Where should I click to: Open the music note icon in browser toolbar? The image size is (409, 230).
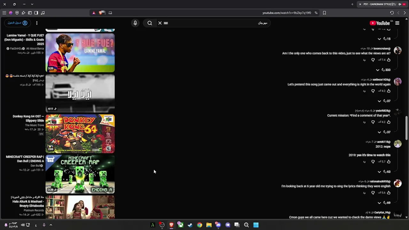[42, 13]
